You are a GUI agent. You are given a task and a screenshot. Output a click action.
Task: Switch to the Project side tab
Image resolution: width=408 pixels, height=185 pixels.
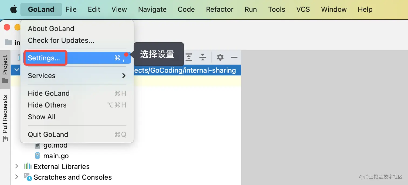pos(5,69)
